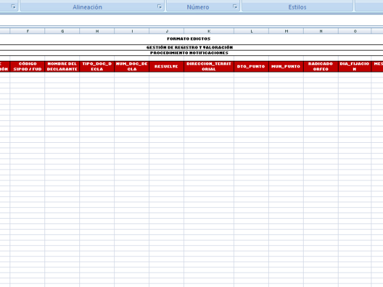The width and height of the screenshot is (383, 287).
Task: Open the dialog launcher left of Alineación
Action: coord(13,7)
